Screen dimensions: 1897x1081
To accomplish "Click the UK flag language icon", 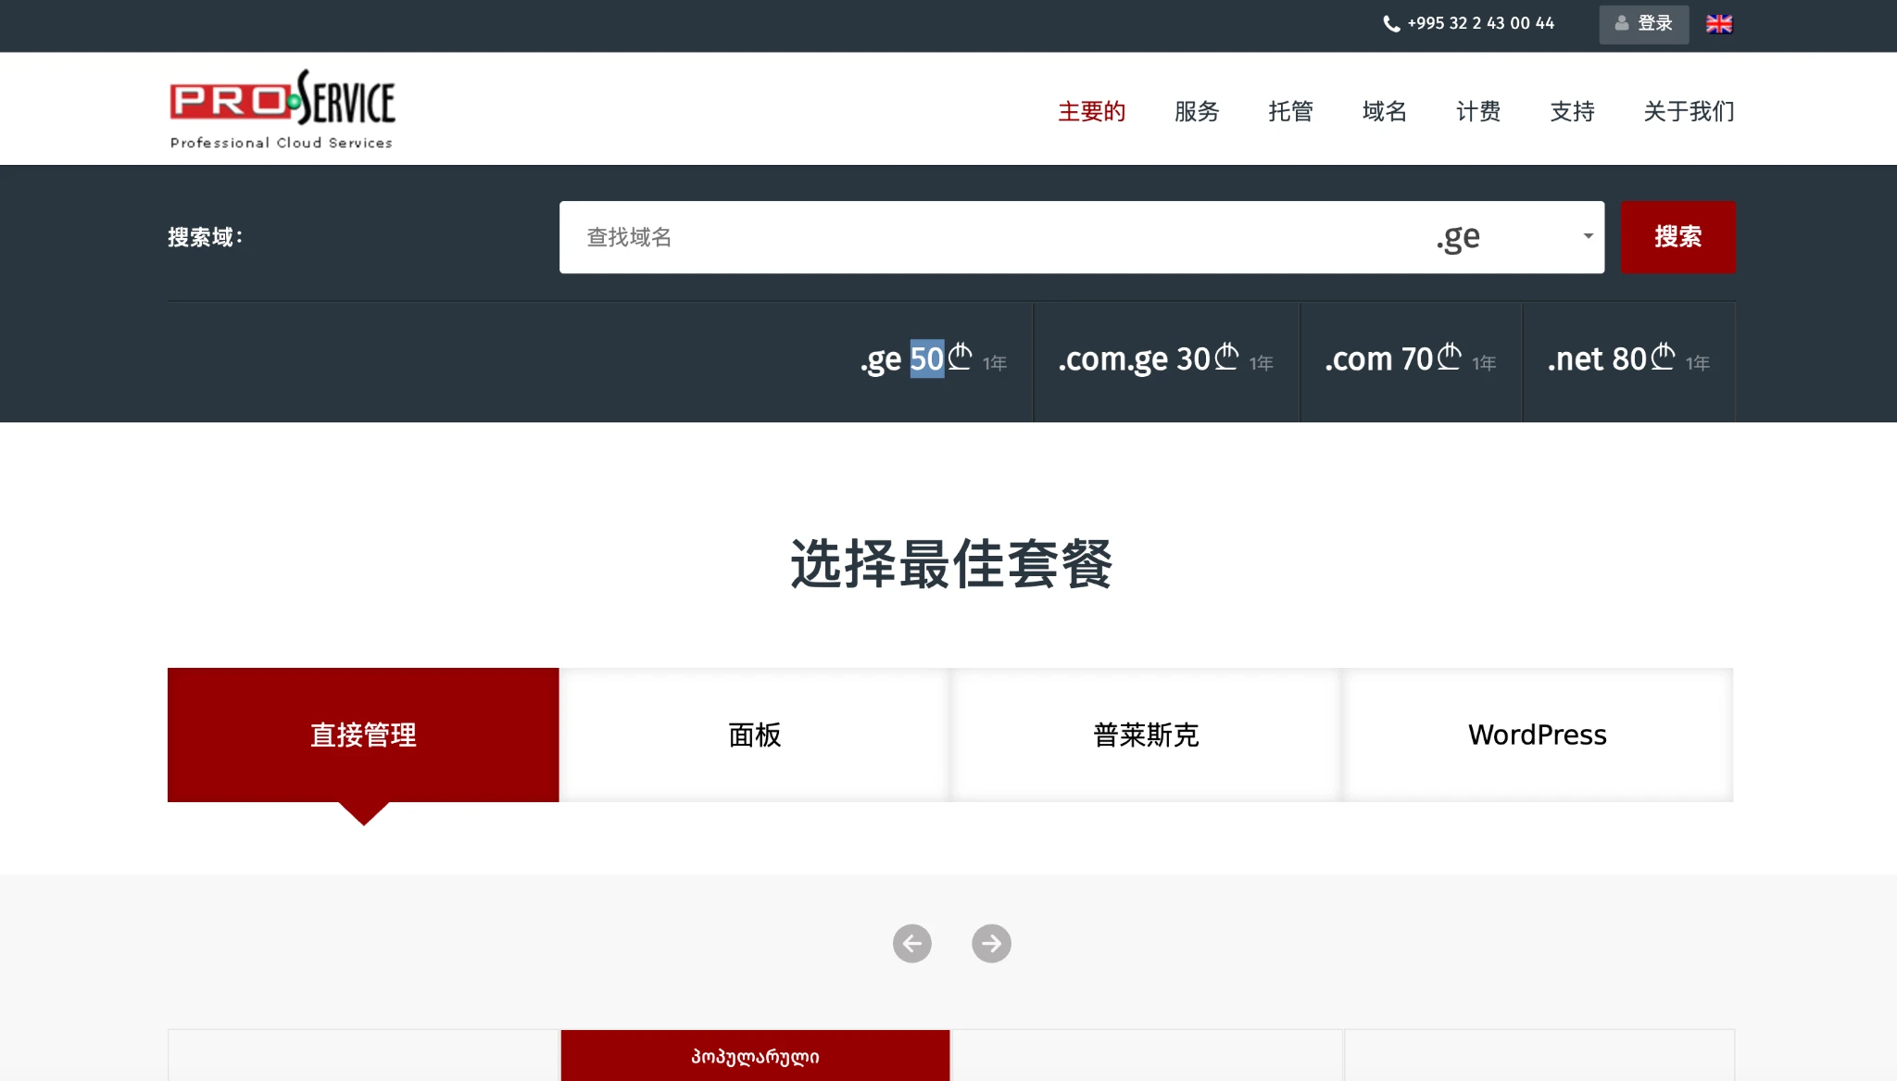I will pyautogui.click(x=1719, y=24).
